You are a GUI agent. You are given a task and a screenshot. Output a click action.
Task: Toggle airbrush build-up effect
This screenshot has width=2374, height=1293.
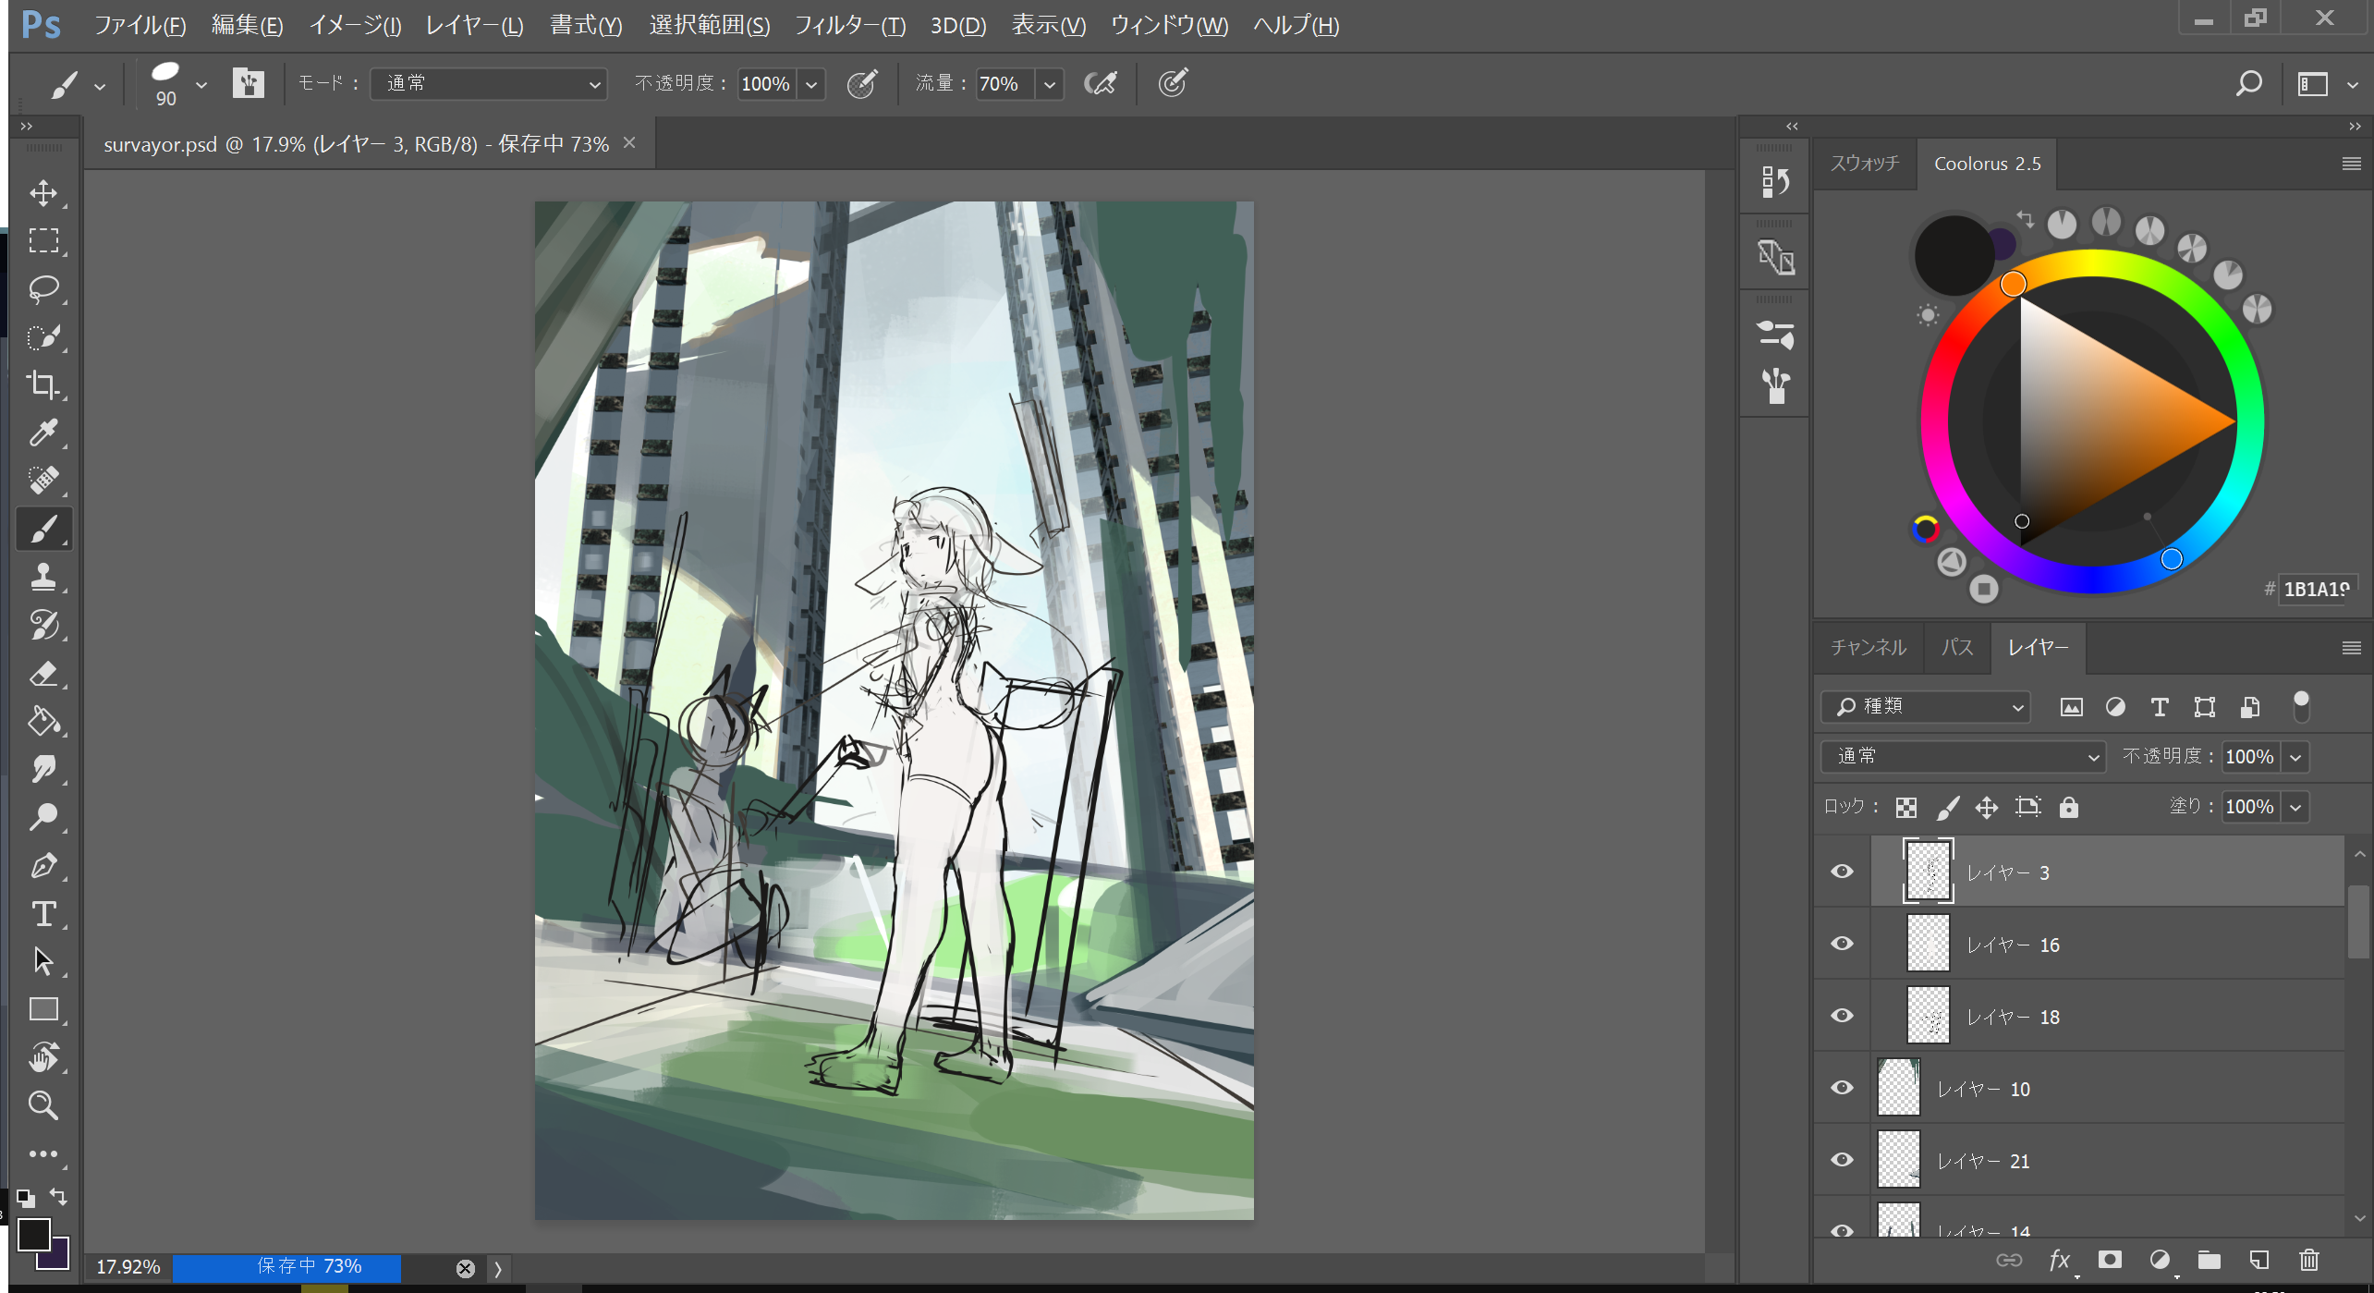coord(1100,84)
